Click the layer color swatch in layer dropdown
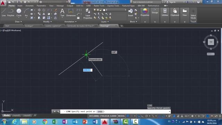This screenshot has width=222, height=125. point(104,10)
